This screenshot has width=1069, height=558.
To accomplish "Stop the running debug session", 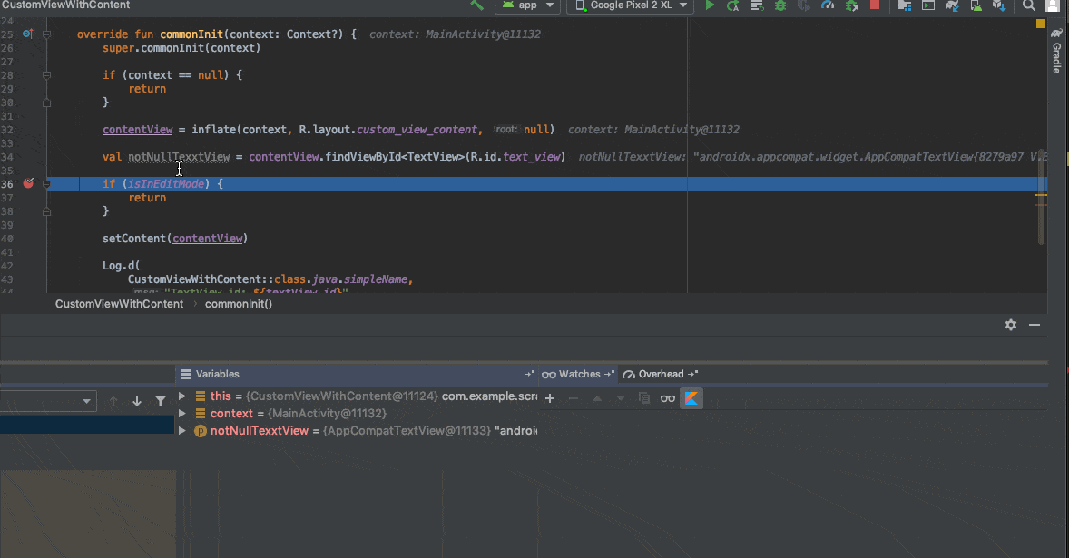I will 875,5.
